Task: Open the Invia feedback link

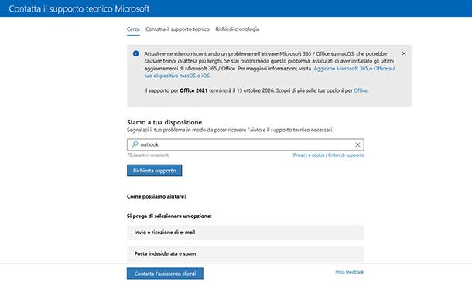Action: click(350, 272)
